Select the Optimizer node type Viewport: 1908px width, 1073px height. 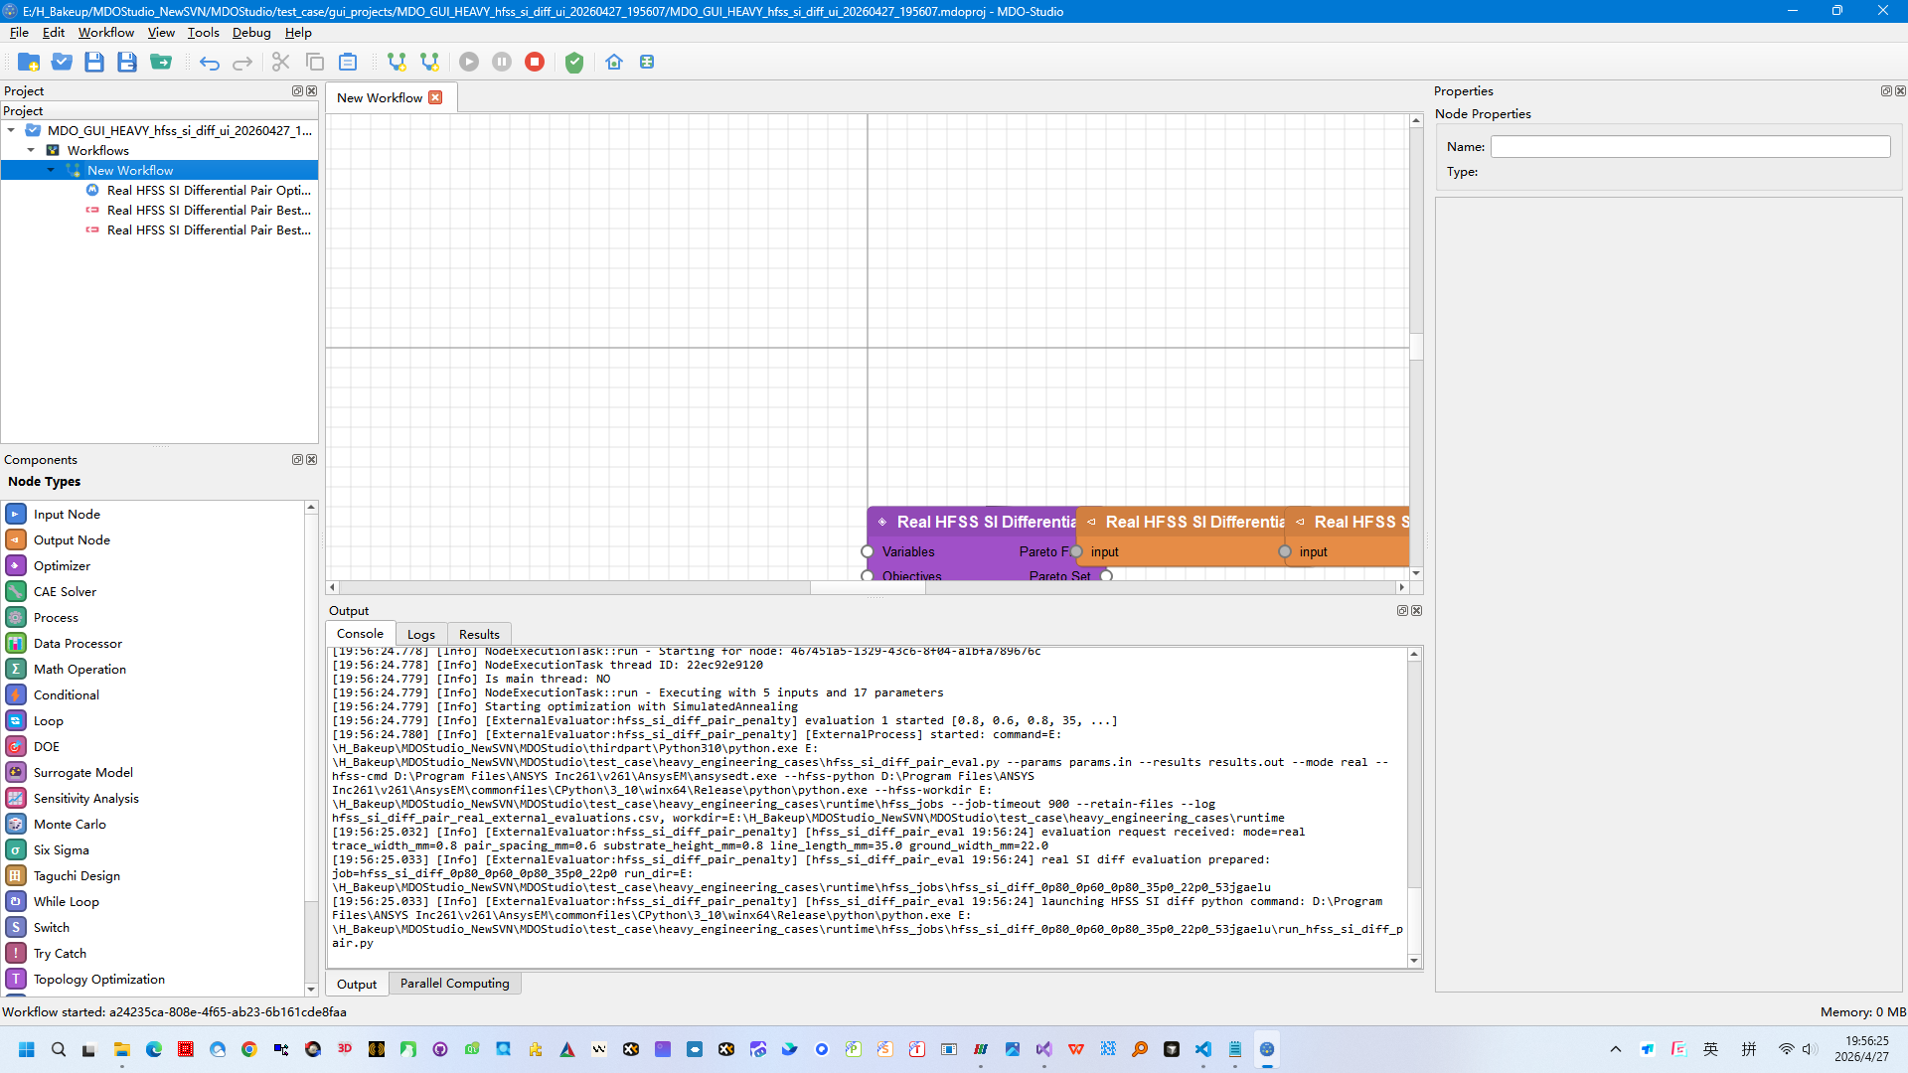click(62, 565)
